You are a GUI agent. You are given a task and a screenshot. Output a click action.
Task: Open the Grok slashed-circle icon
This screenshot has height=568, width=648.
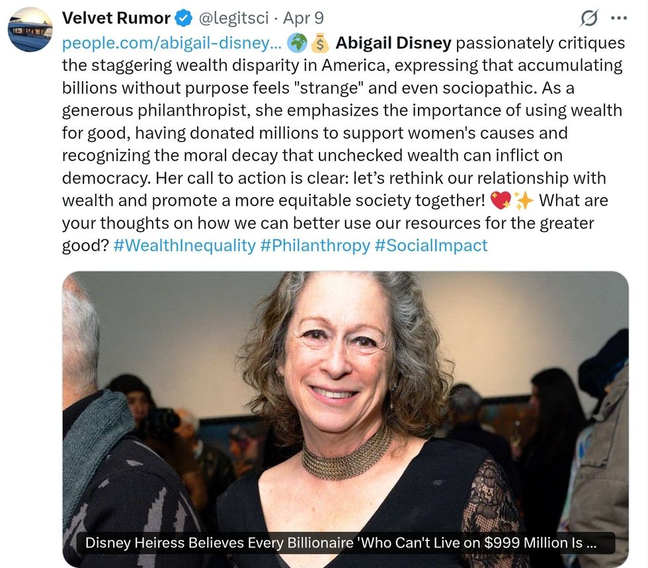coord(588,19)
